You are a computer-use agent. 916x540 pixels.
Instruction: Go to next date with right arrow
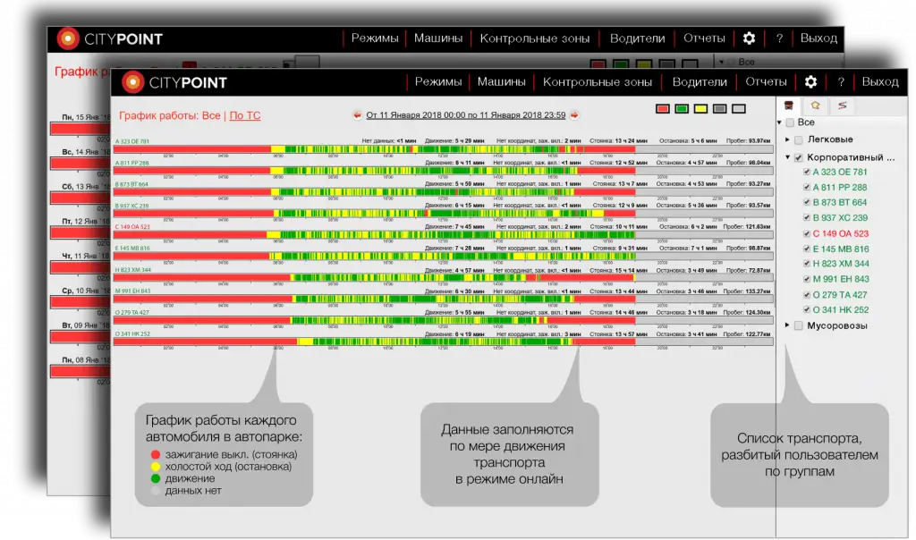coord(574,115)
